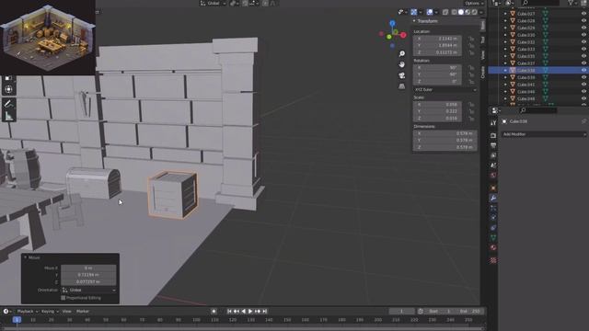Viewport: 589px width, 331px height.
Task: Open the header Global transform orientation dropdown
Action: [x=213, y=4]
